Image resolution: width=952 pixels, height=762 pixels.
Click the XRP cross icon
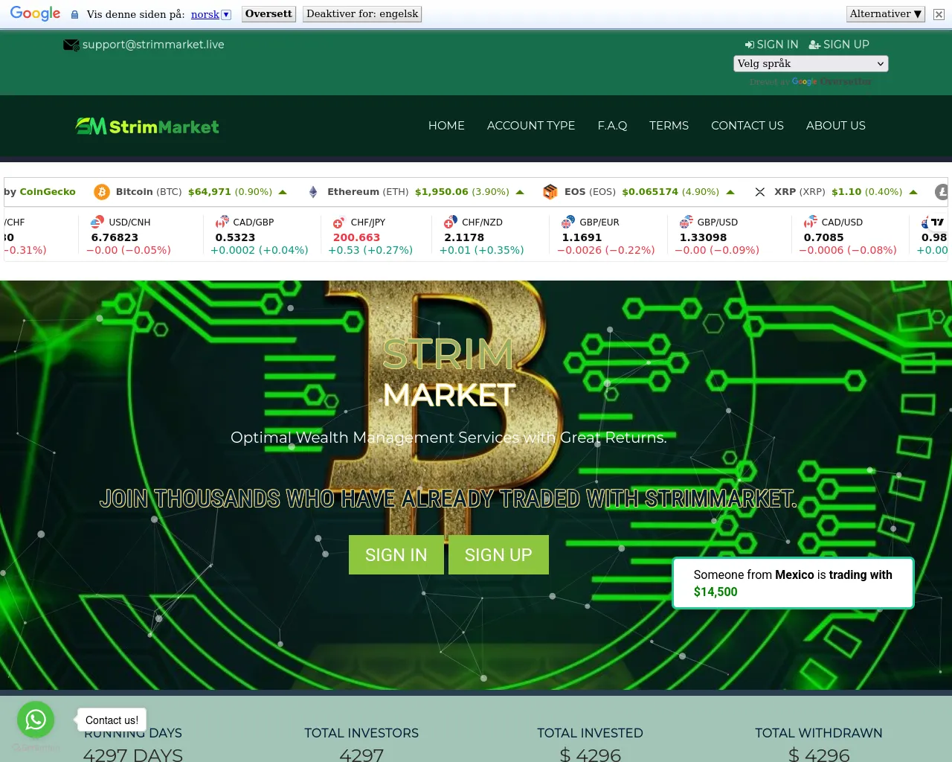759,192
